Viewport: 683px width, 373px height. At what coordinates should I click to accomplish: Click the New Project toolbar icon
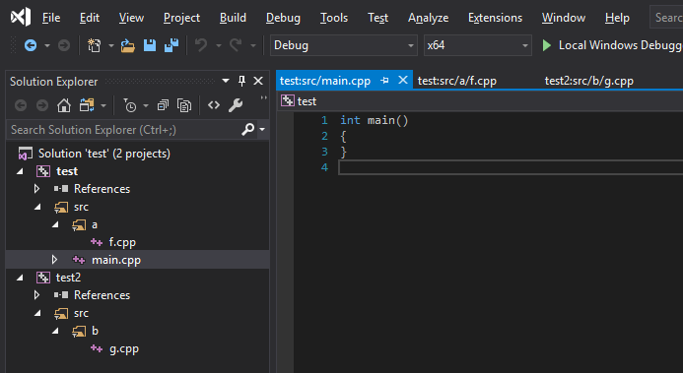click(x=94, y=45)
